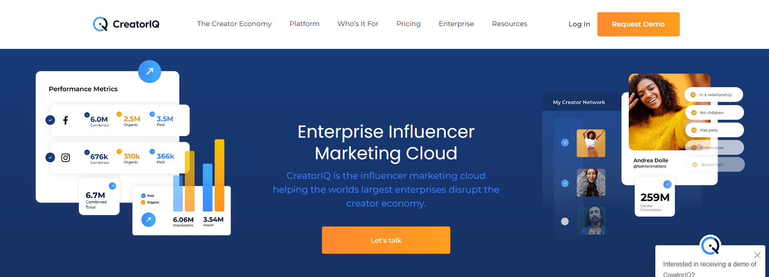Screen dimensions: 769x277
Task: Expand the Who's It For menu
Action: click(x=358, y=24)
